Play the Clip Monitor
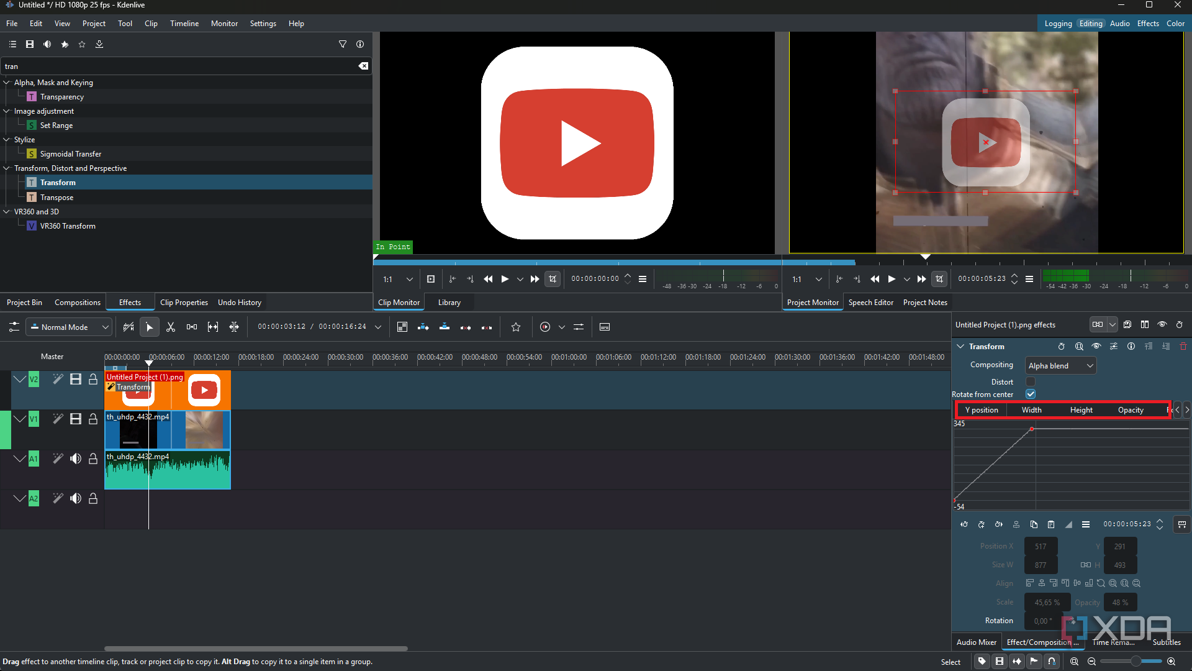Screen dimensions: 1192x671 [x=505, y=280]
